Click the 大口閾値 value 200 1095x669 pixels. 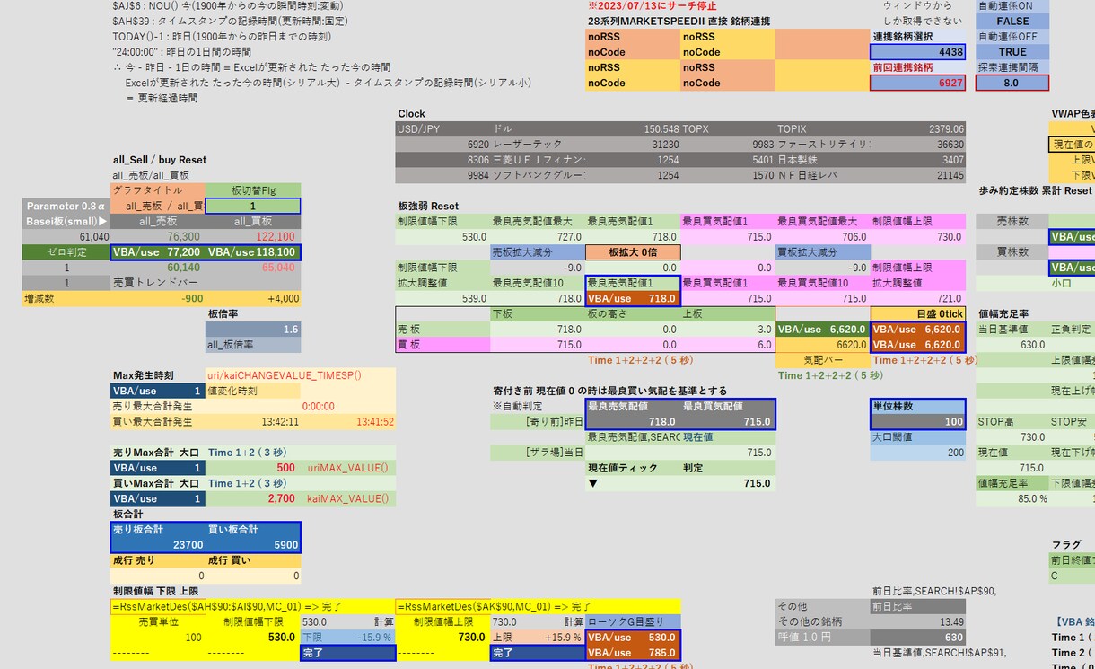(x=918, y=452)
